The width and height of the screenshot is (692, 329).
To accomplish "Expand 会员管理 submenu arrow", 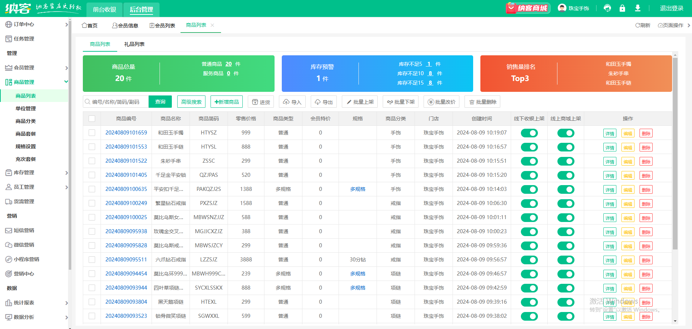I will 66,68.
